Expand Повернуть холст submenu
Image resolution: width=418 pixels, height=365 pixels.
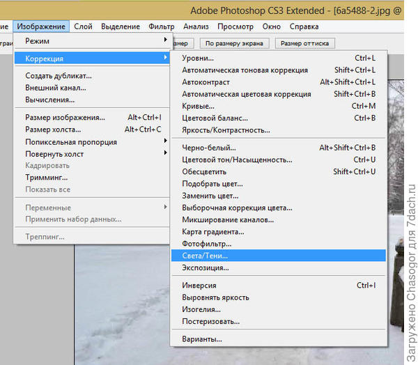click(56, 153)
